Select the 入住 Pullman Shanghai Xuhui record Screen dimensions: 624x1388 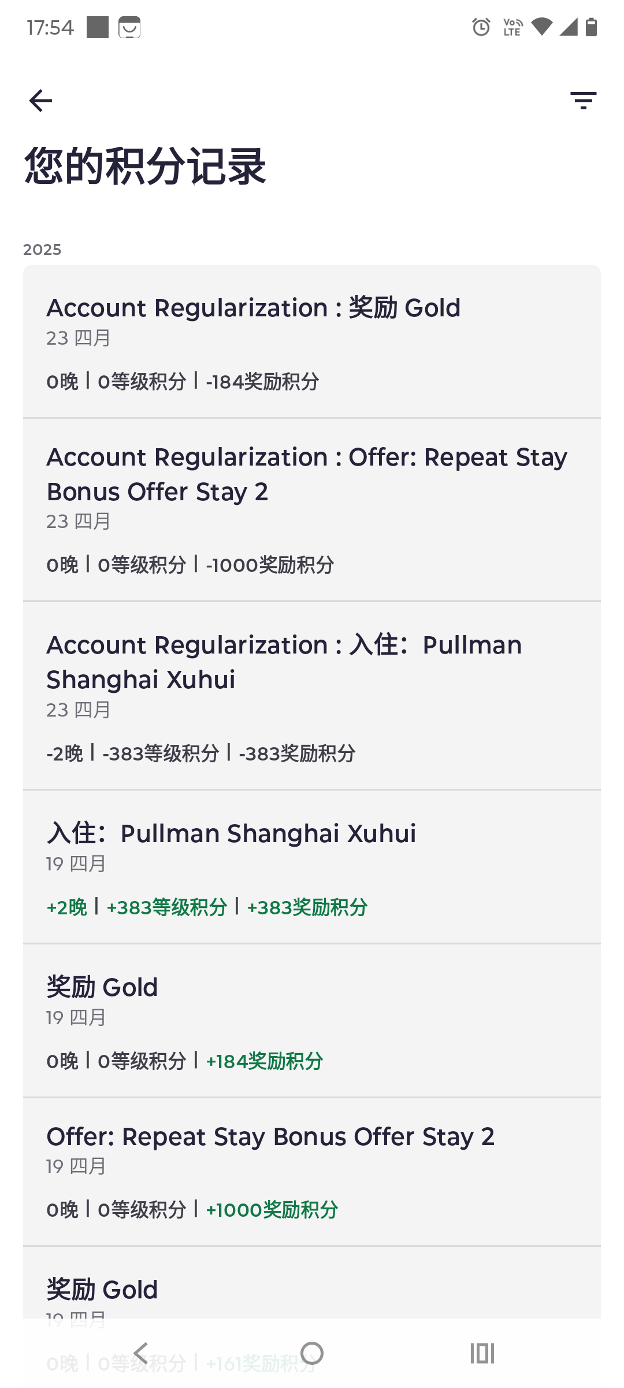tap(312, 867)
